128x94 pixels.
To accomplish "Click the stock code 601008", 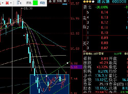I will point(119,1).
